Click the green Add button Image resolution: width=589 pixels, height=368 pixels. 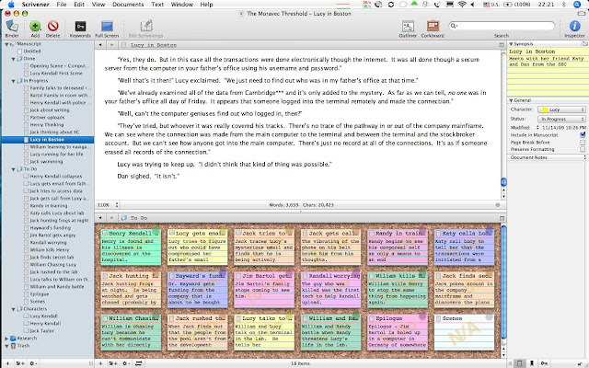tap(35, 27)
